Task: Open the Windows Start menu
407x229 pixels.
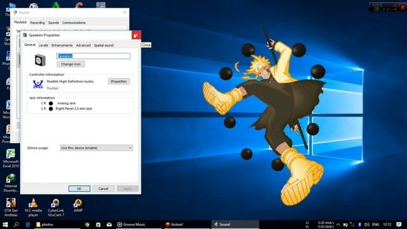Action: pyautogui.click(x=5, y=225)
